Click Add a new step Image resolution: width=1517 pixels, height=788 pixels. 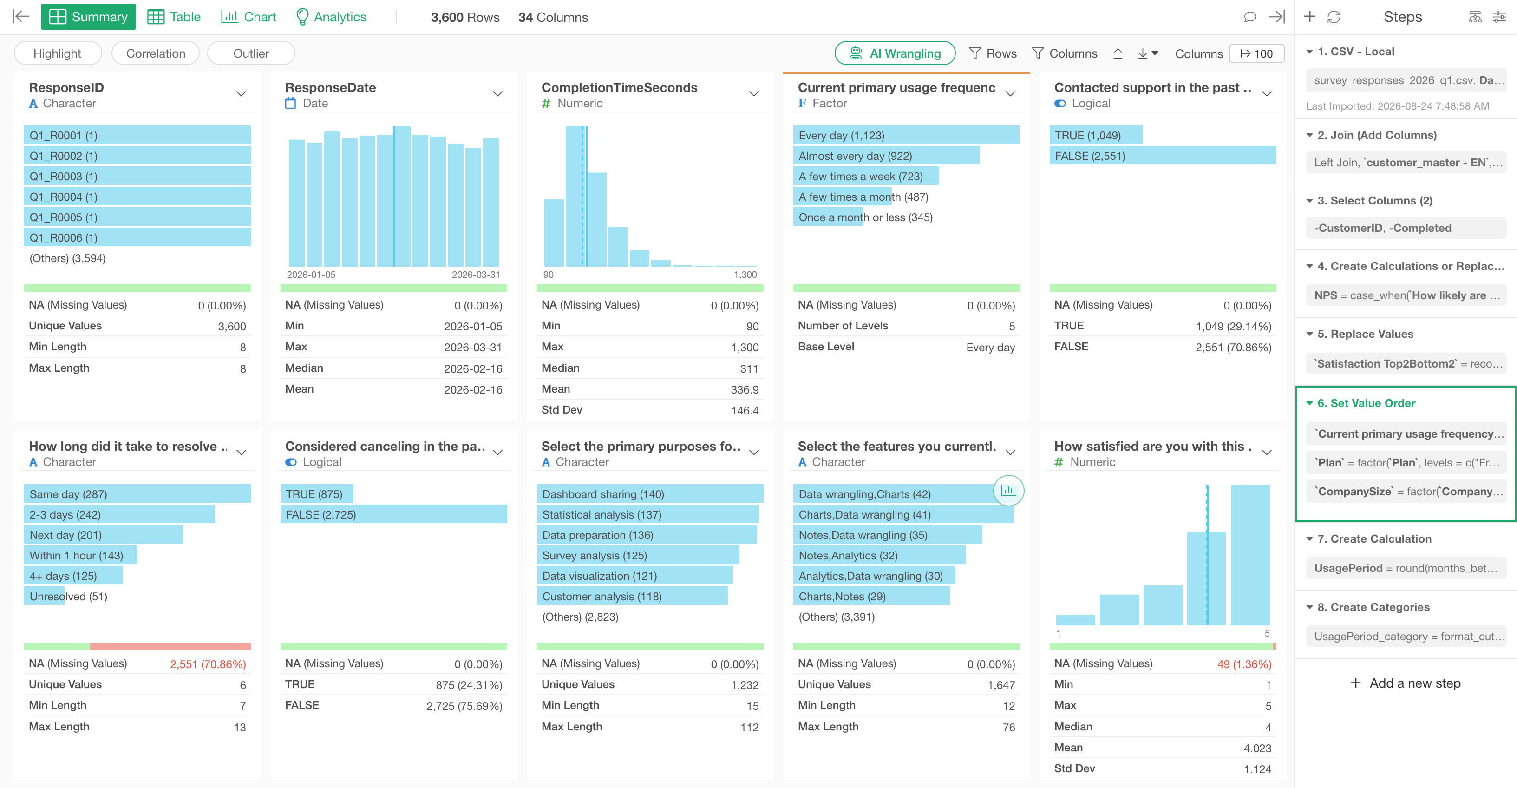(1405, 683)
